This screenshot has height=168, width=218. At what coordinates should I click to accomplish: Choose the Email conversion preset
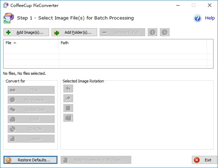click(31, 119)
